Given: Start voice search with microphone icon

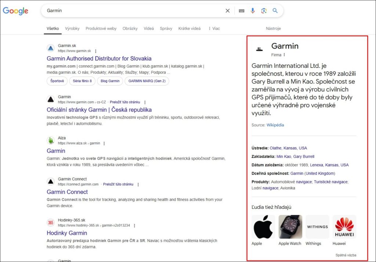Looking at the screenshot, I should click(x=253, y=11).
